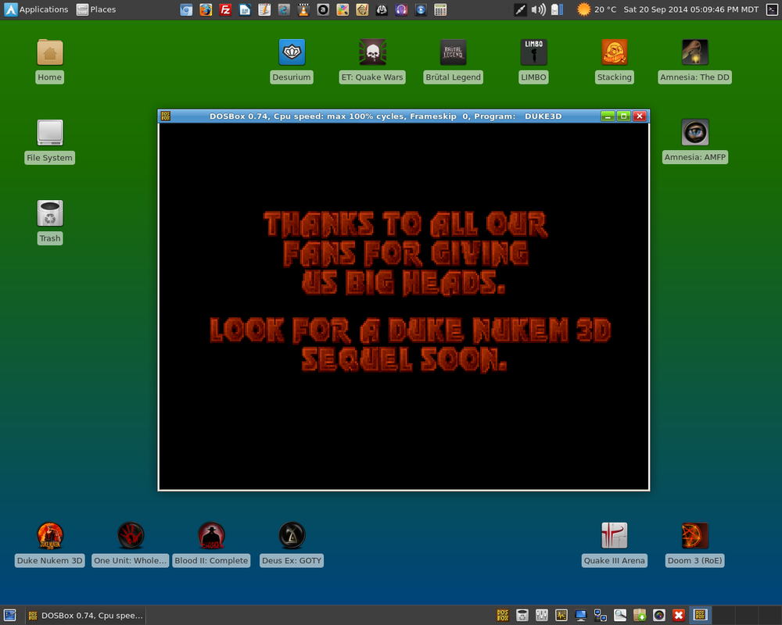Open the terminal launcher at panel right

772,9
